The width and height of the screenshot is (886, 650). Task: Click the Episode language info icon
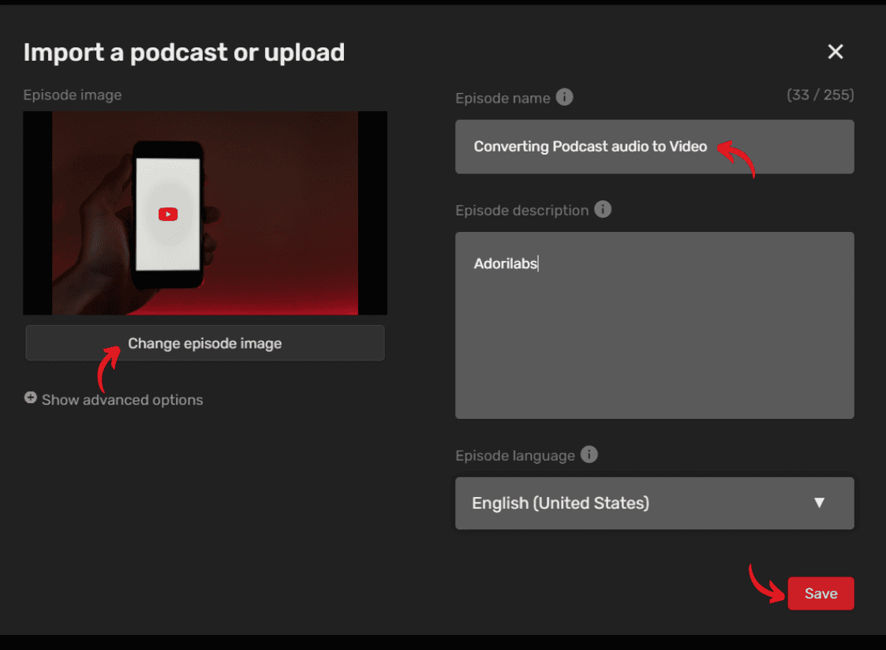[589, 454]
